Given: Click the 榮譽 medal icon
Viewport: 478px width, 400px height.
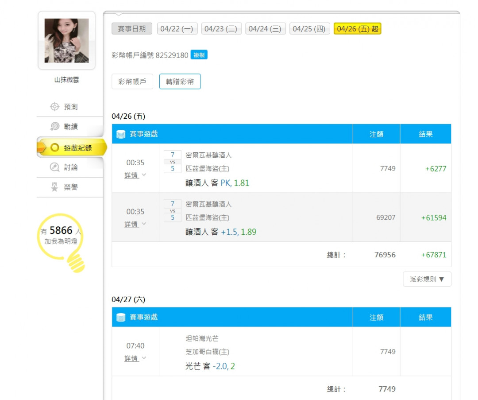Looking at the screenshot, I should tap(54, 187).
